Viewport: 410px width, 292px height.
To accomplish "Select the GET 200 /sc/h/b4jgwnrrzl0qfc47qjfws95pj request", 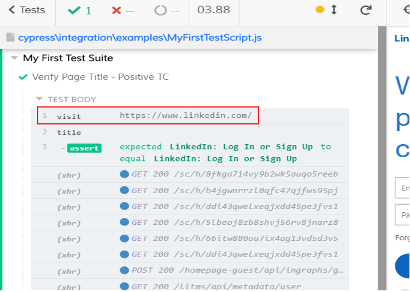I will [190, 190].
